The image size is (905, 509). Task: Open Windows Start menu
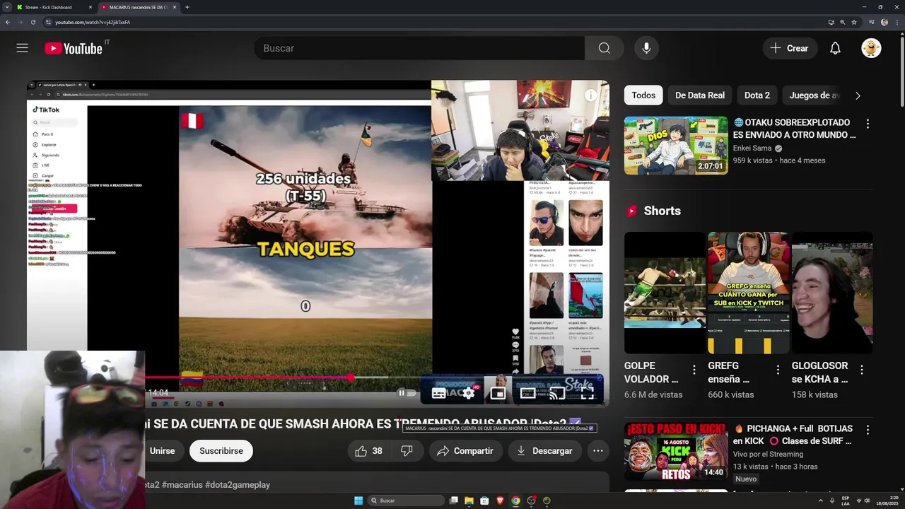pos(358,501)
